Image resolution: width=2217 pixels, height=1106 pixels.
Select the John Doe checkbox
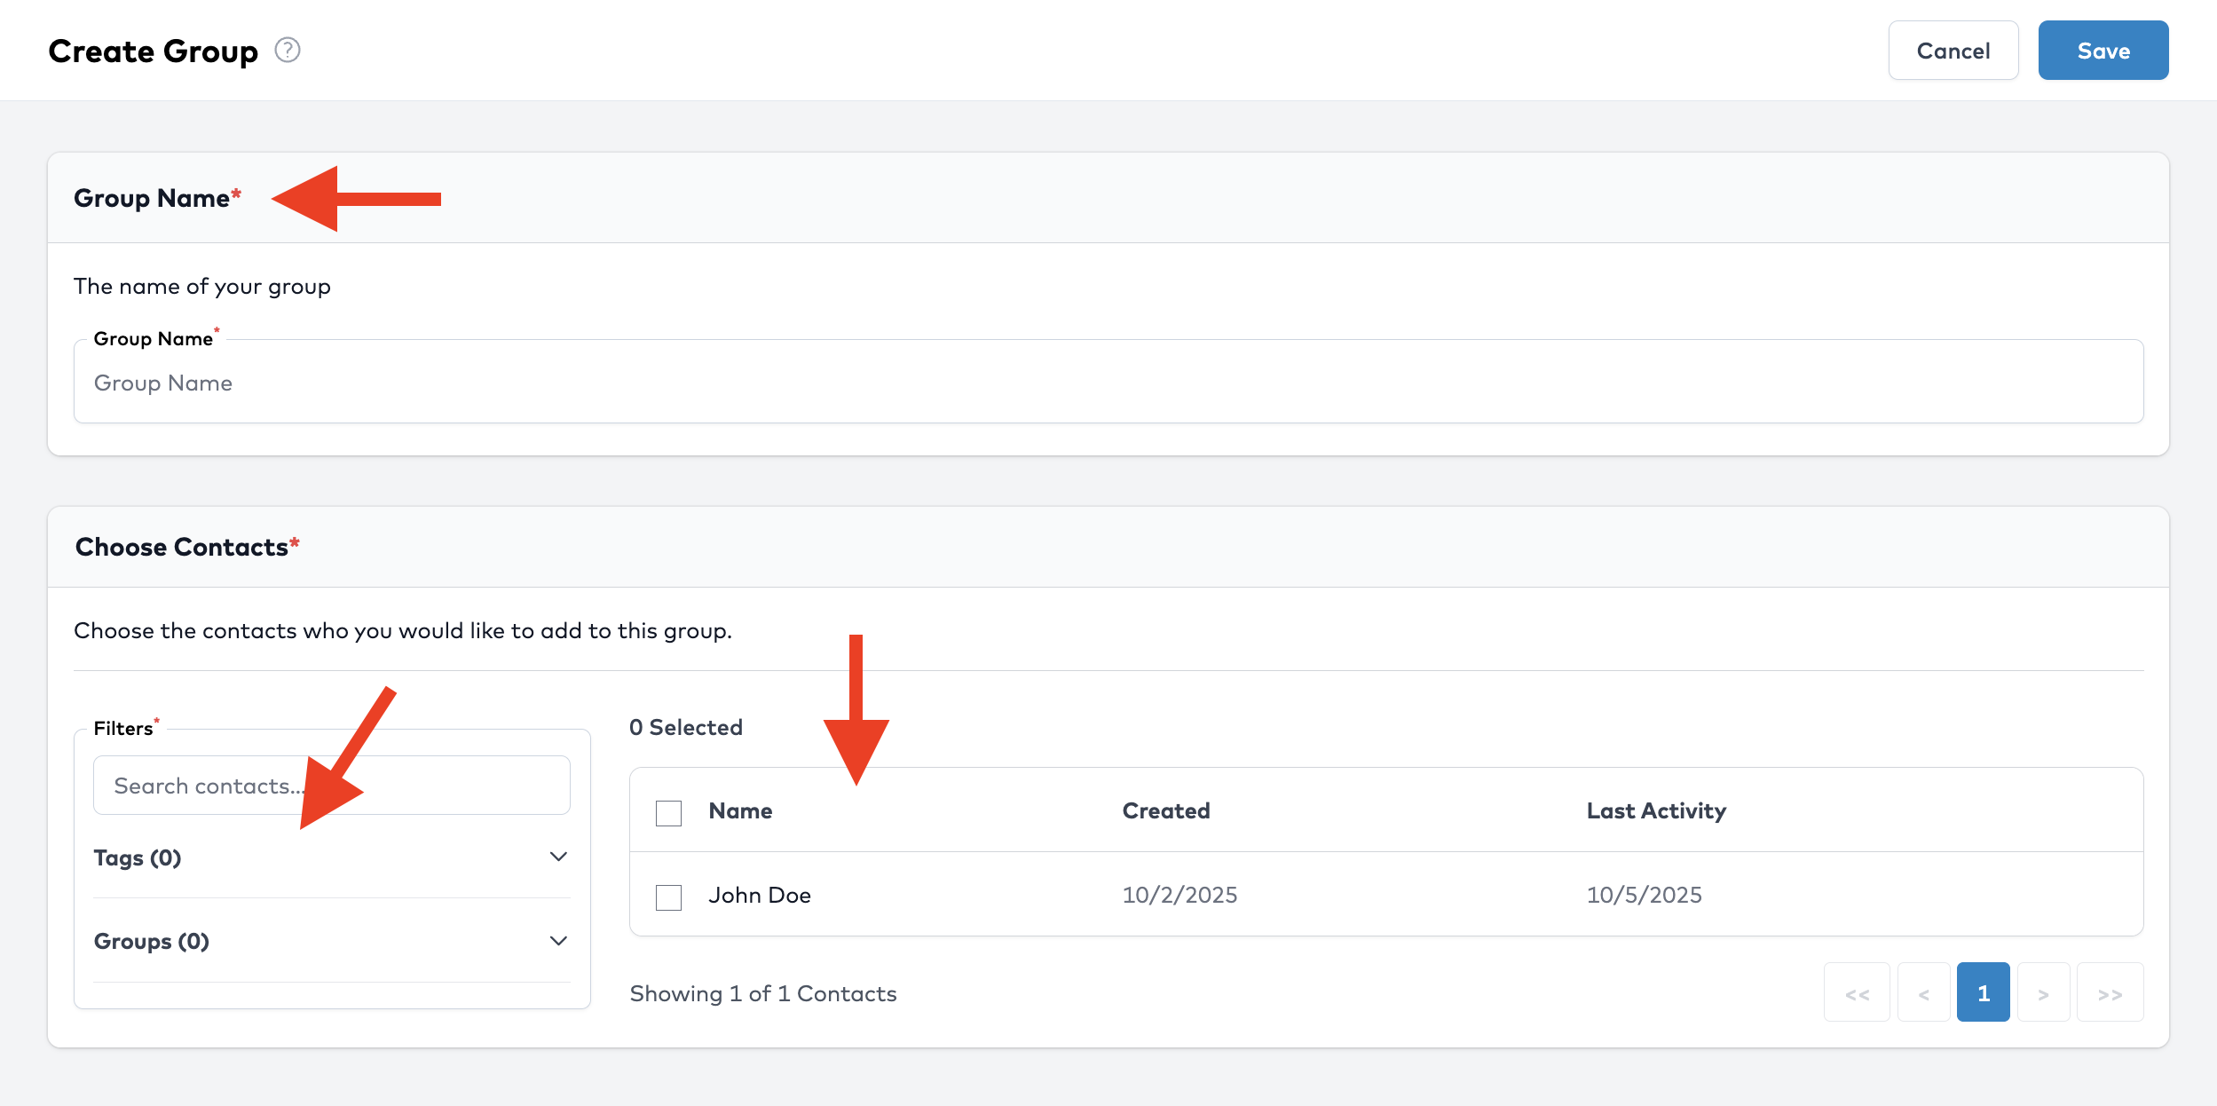point(668,897)
